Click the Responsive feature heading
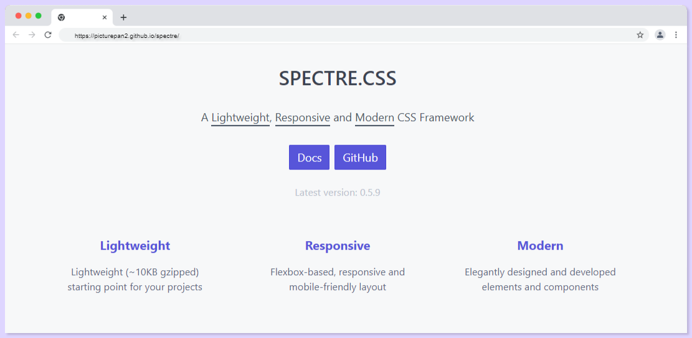The image size is (692, 338). click(x=338, y=245)
